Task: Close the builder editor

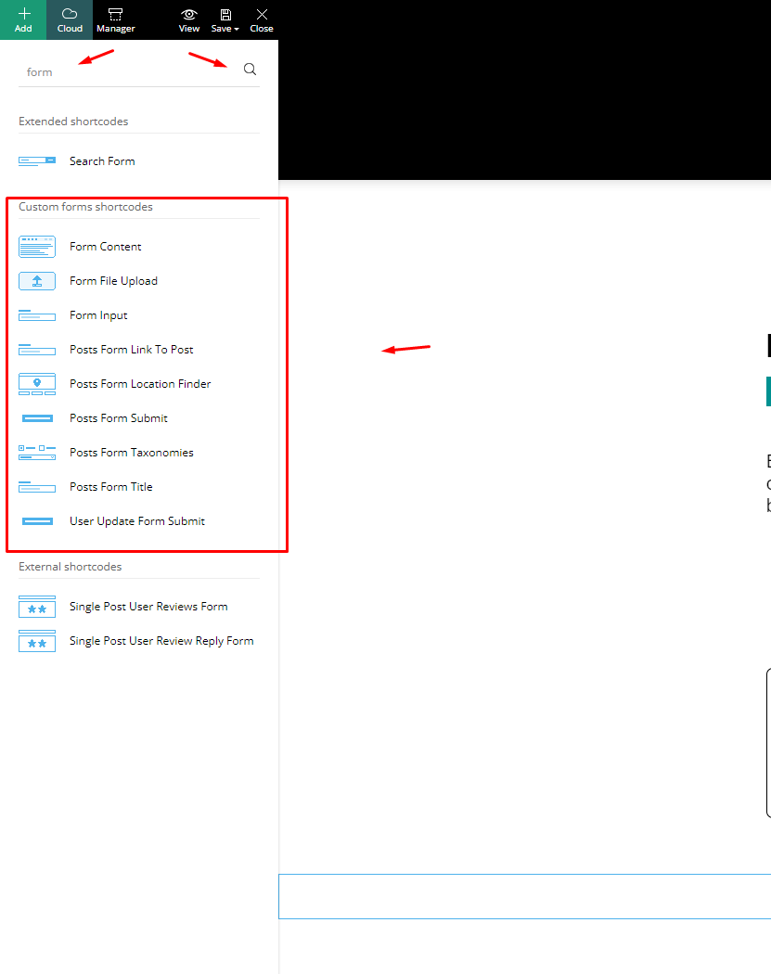Action: click(x=262, y=19)
